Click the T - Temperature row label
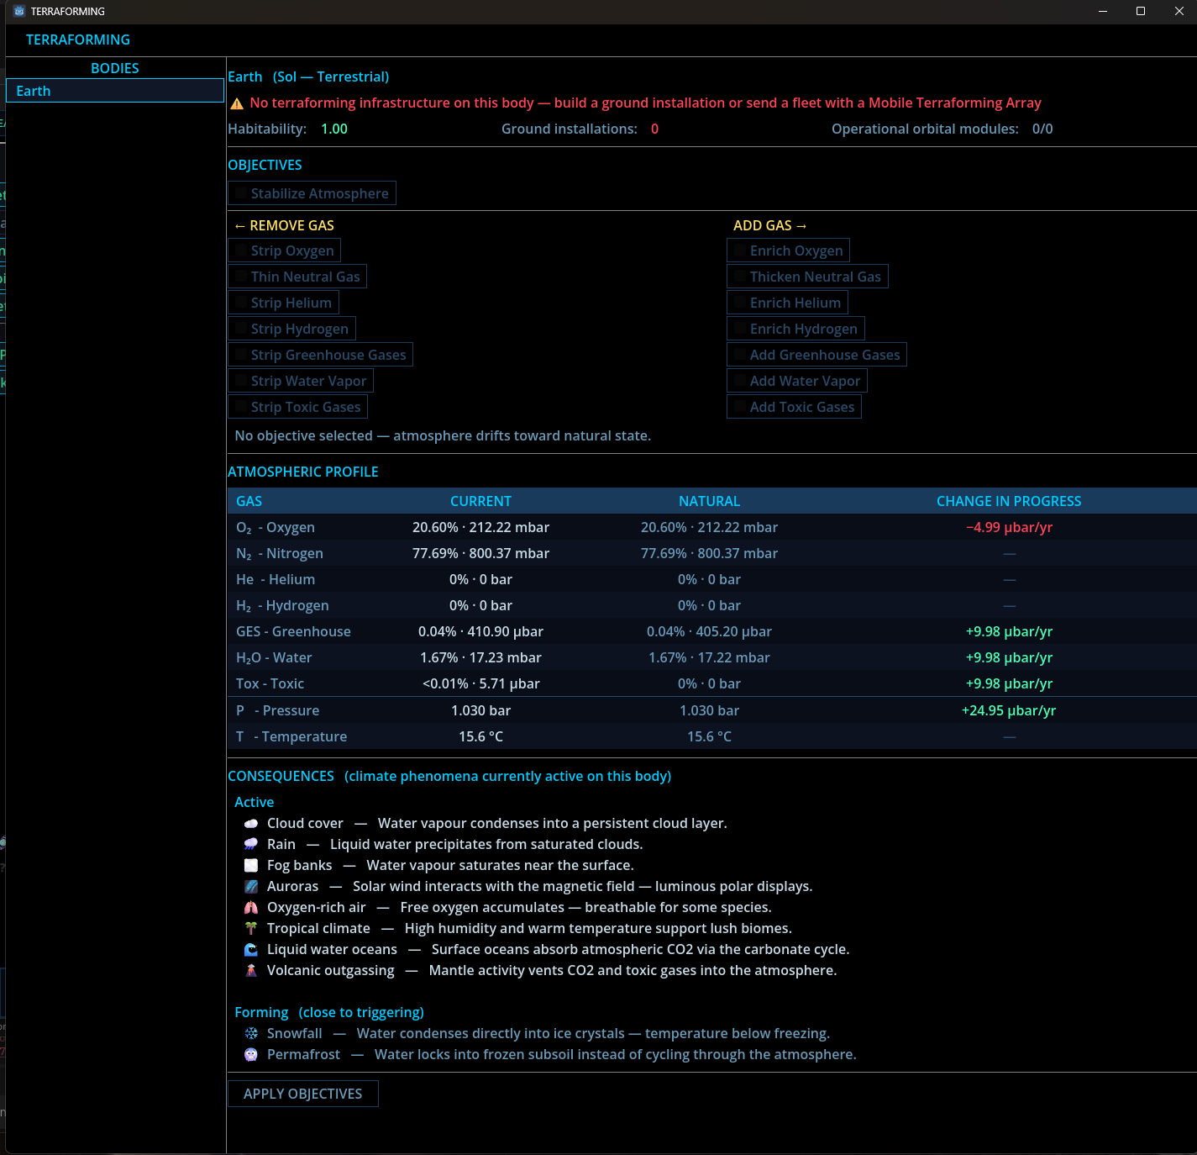The height and width of the screenshot is (1155, 1197). pyautogui.click(x=291, y=737)
